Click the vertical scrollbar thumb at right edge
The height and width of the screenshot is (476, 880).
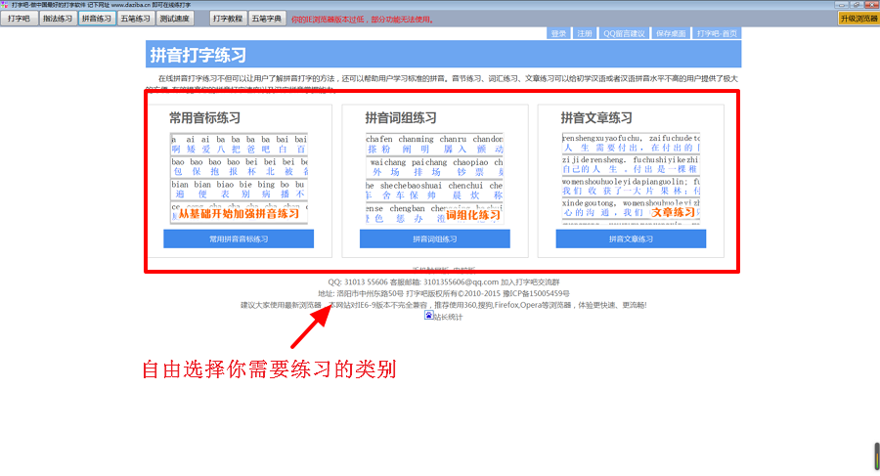click(875, 455)
